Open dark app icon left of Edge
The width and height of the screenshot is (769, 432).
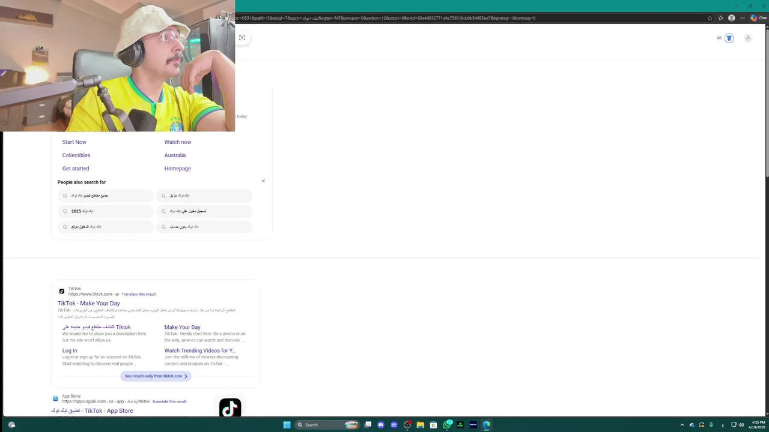tap(473, 425)
